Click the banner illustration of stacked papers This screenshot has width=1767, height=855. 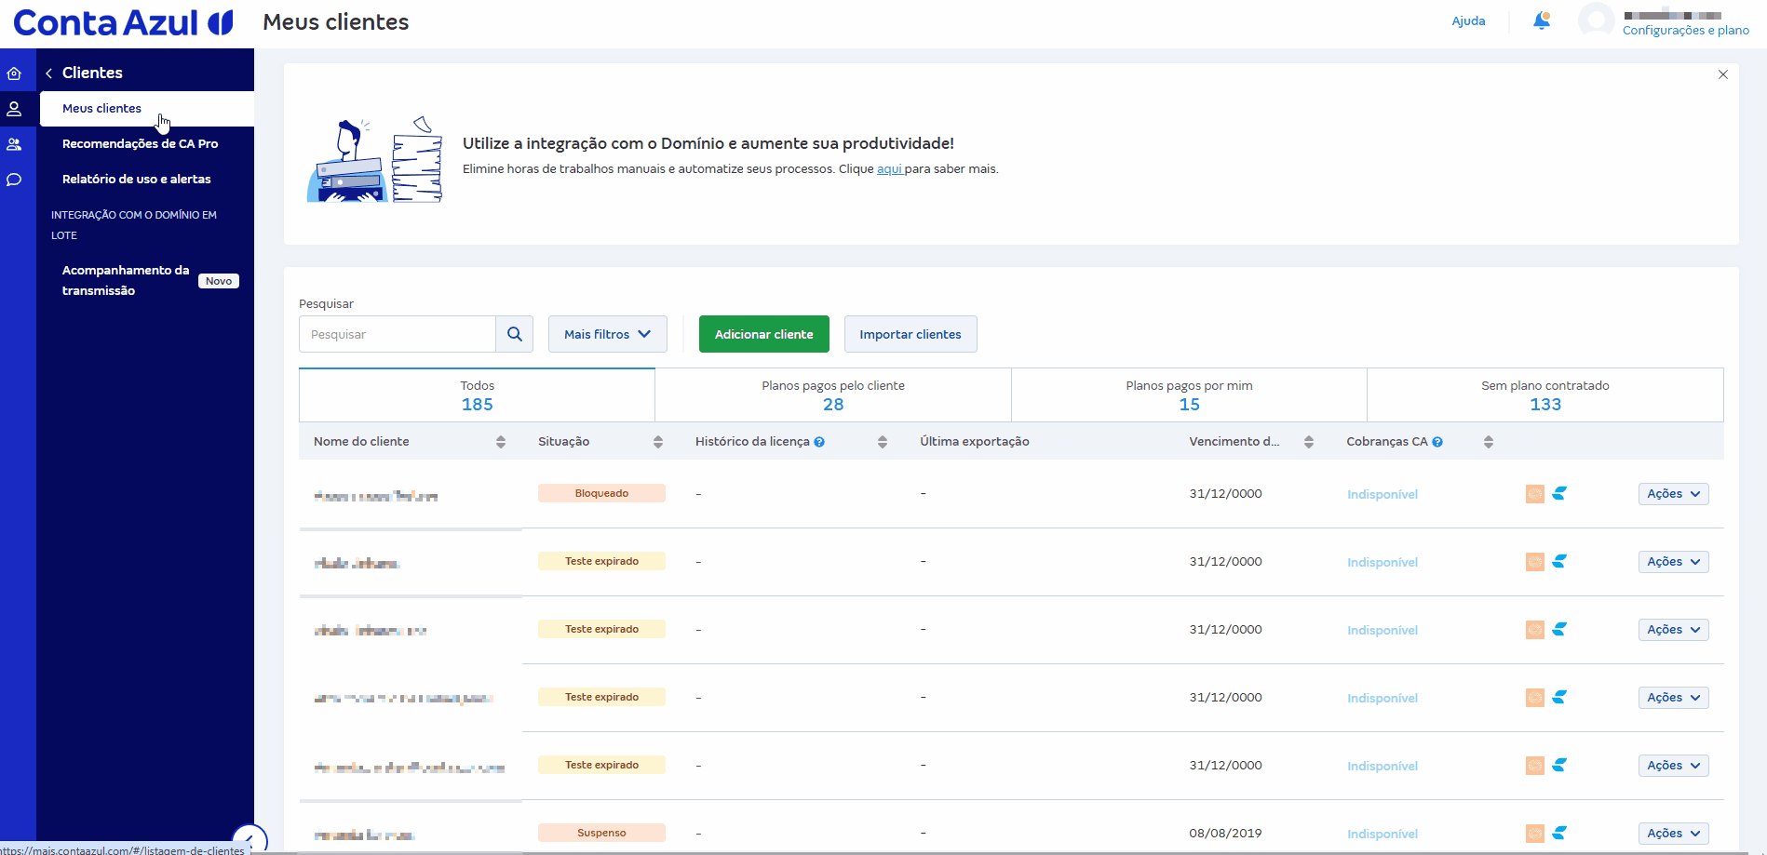(x=374, y=160)
